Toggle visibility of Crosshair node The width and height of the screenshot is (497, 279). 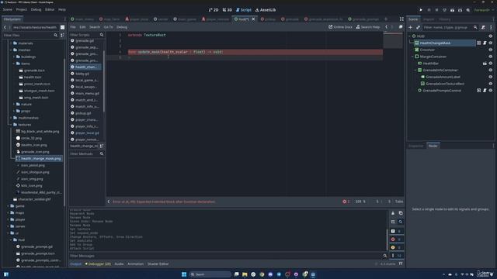click(491, 50)
